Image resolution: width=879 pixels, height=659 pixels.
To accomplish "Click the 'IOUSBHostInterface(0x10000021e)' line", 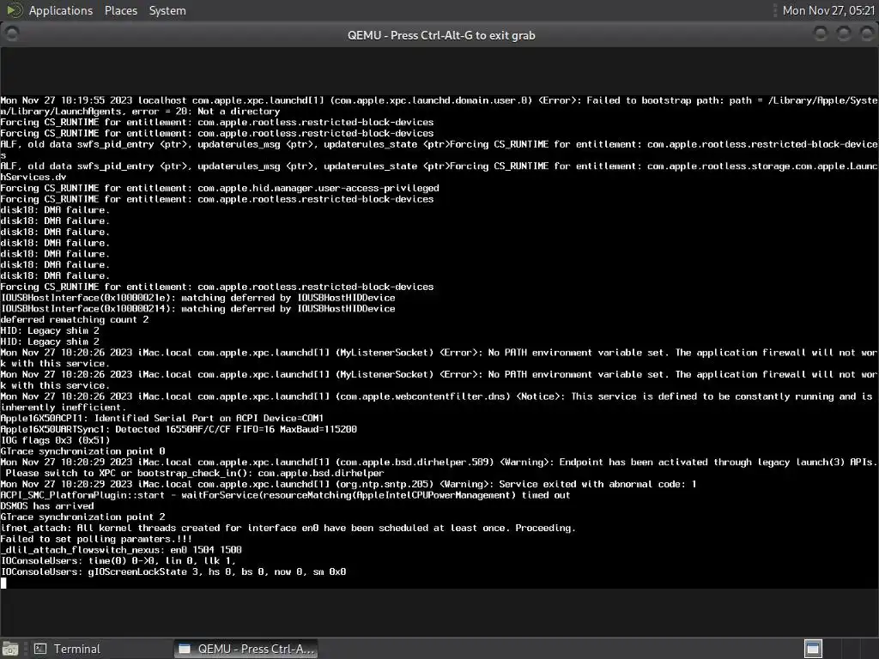I will [198, 298].
